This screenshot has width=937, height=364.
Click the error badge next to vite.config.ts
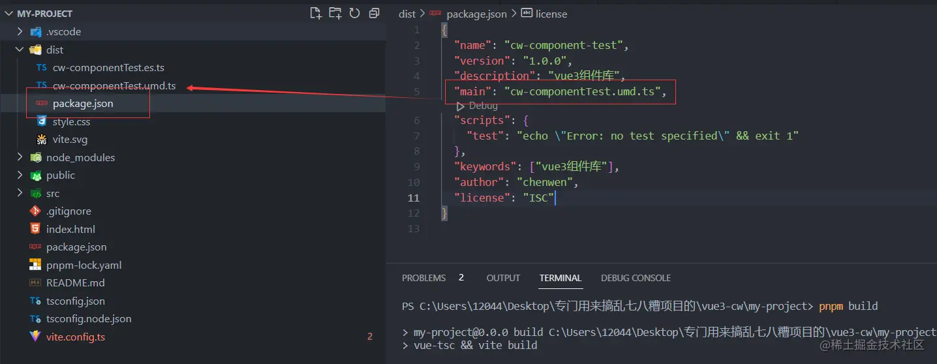click(x=370, y=337)
